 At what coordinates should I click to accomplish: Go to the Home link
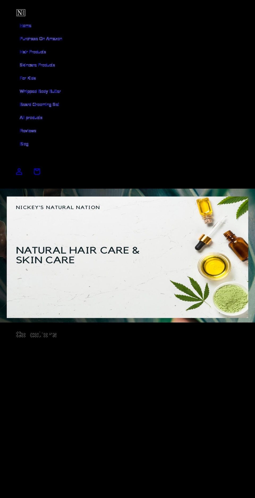[x=25, y=26]
